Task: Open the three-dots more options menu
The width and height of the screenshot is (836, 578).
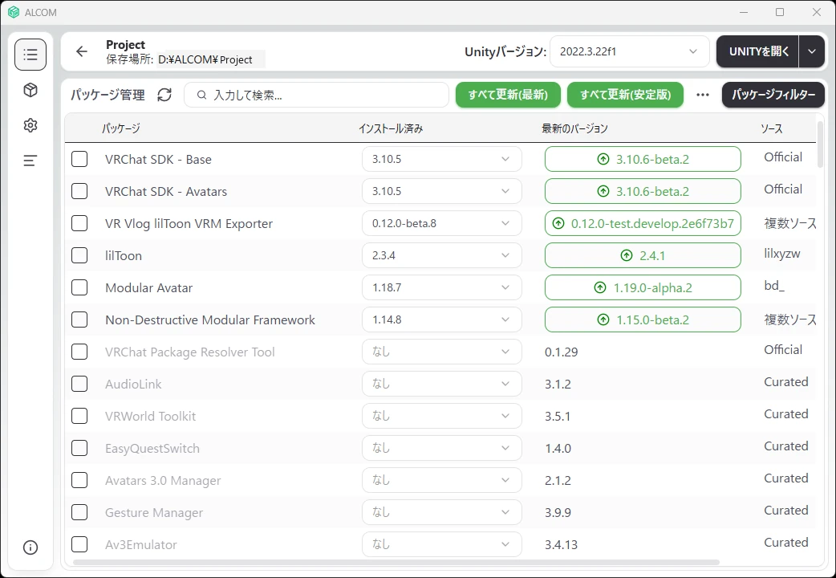Action: [703, 95]
